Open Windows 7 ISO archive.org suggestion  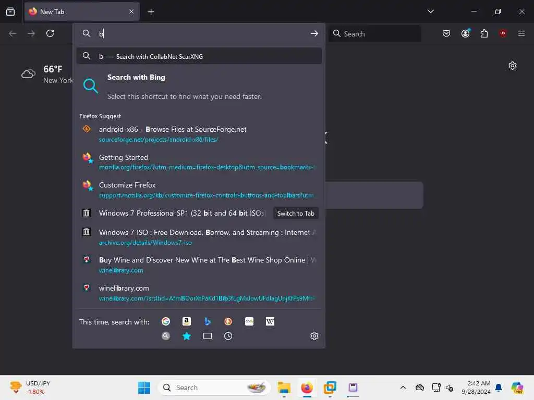click(199, 237)
